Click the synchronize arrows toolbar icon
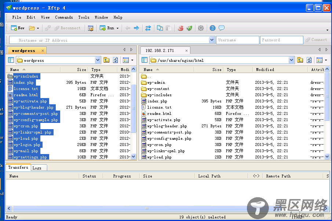Viewport: 332px width, 221px height. (x=148, y=28)
